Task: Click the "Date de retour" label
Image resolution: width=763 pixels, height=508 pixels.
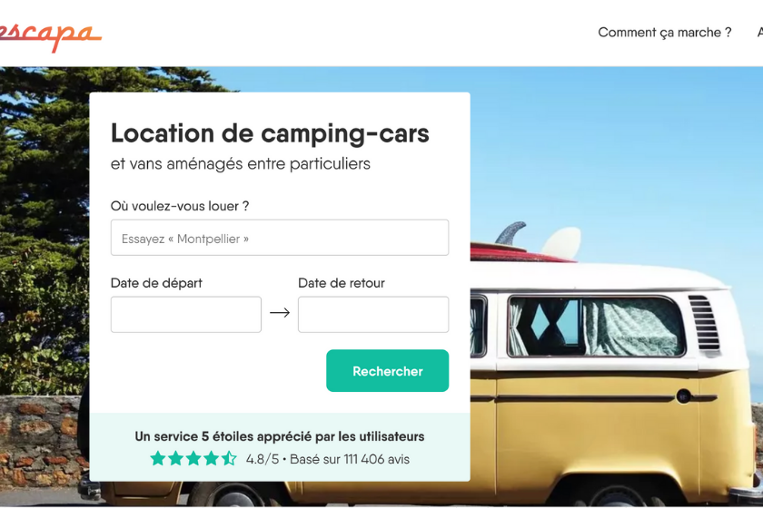Action: click(342, 283)
